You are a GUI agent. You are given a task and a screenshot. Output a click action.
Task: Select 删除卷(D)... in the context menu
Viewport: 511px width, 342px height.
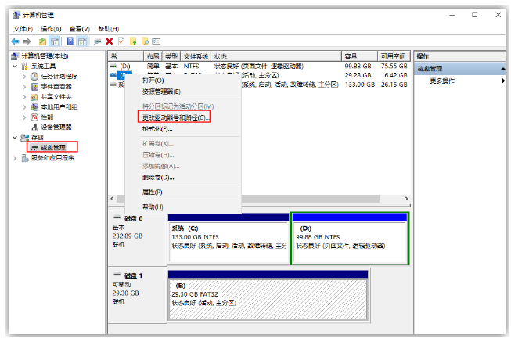click(x=158, y=177)
